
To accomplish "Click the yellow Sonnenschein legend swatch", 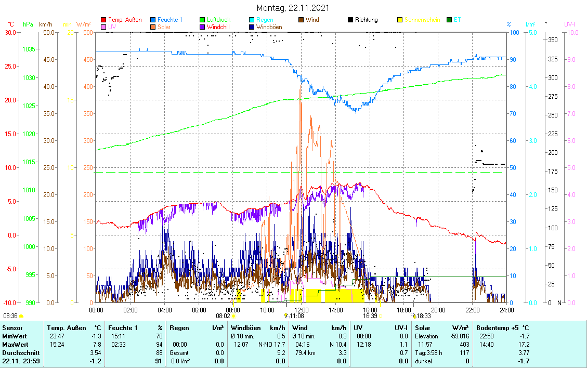I will point(400,20).
